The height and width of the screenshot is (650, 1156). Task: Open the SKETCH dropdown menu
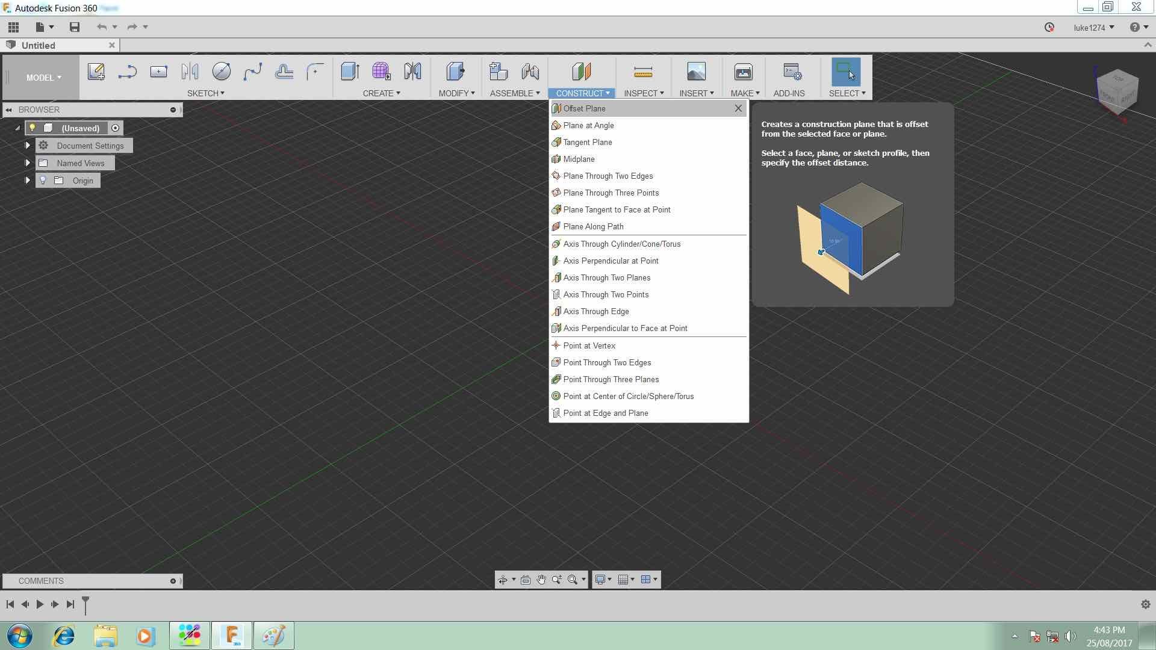coord(205,93)
